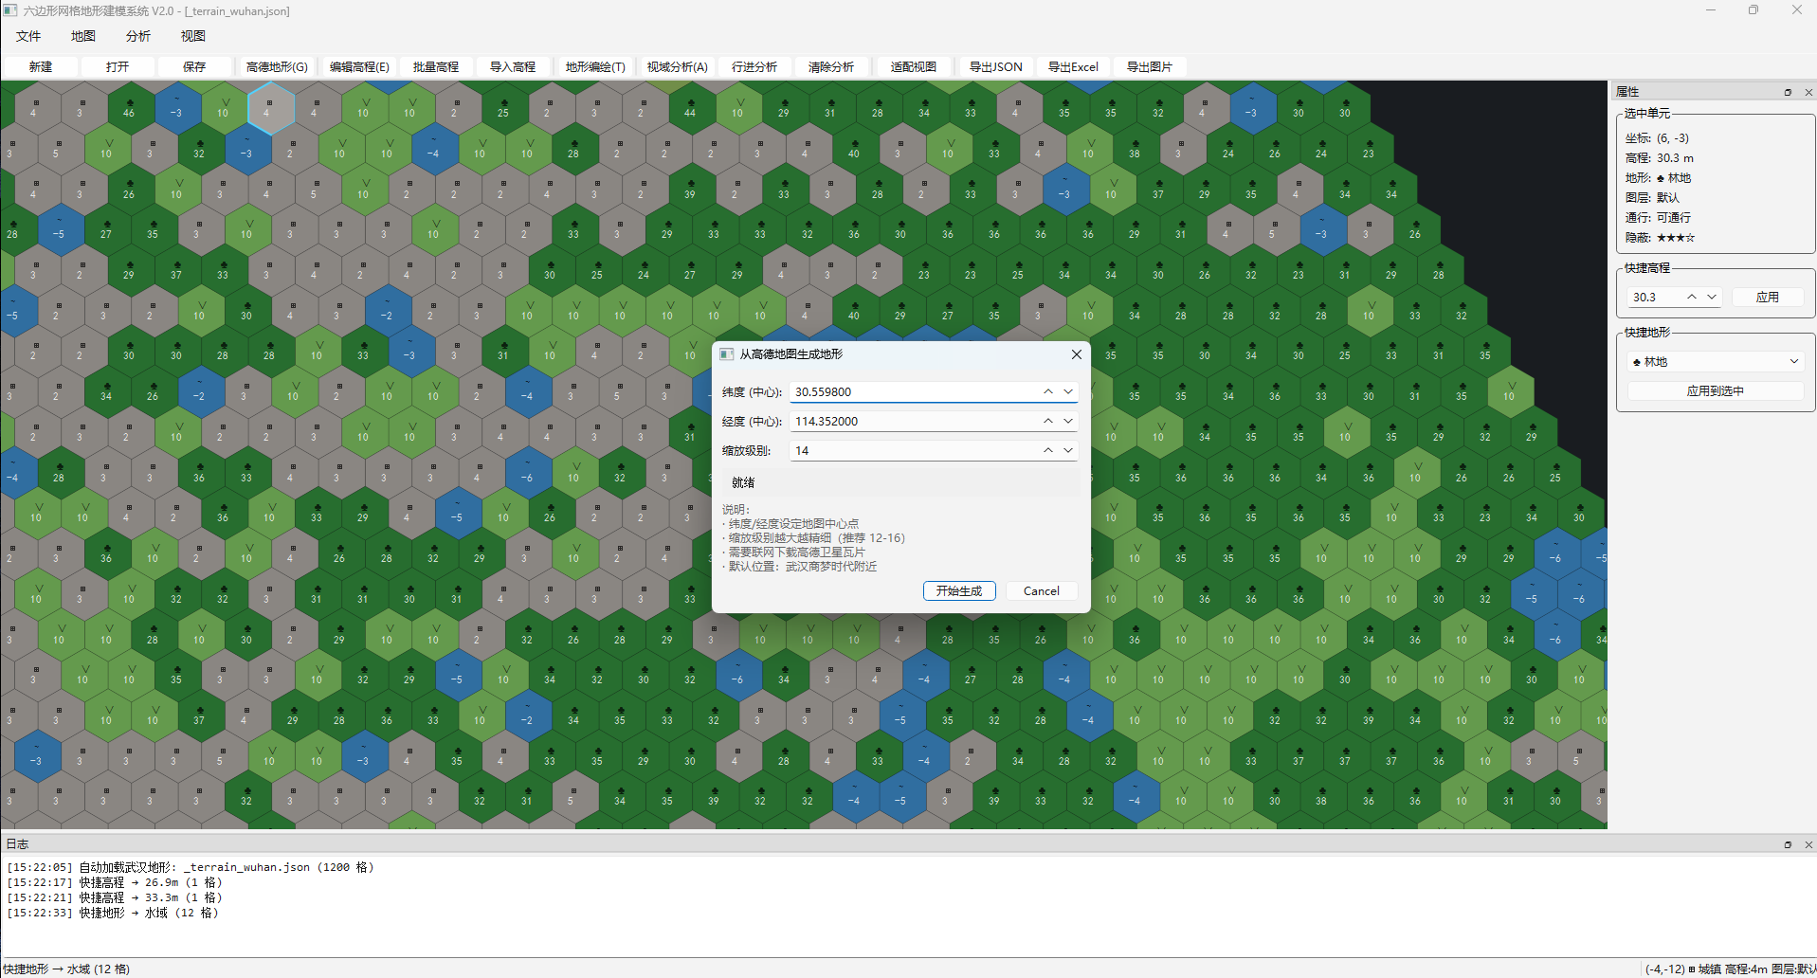Image resolution: width=1817 pixels, height=978 pixels.
Task: Click 应用到选中 button
Action: coord(1715,391)
